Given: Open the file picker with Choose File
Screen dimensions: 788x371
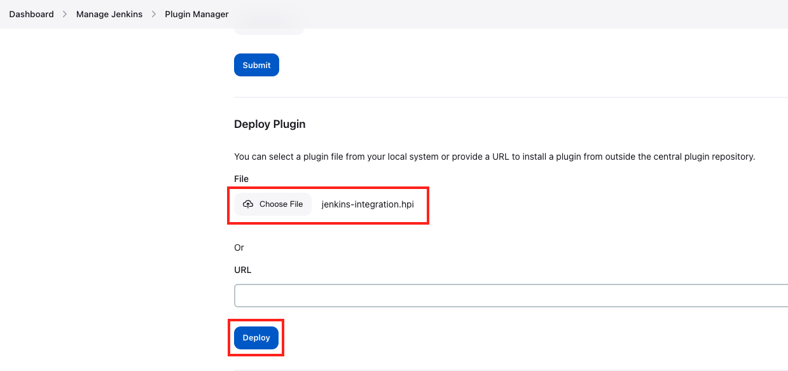Looking at the screenshot, I should coord(272,204).
